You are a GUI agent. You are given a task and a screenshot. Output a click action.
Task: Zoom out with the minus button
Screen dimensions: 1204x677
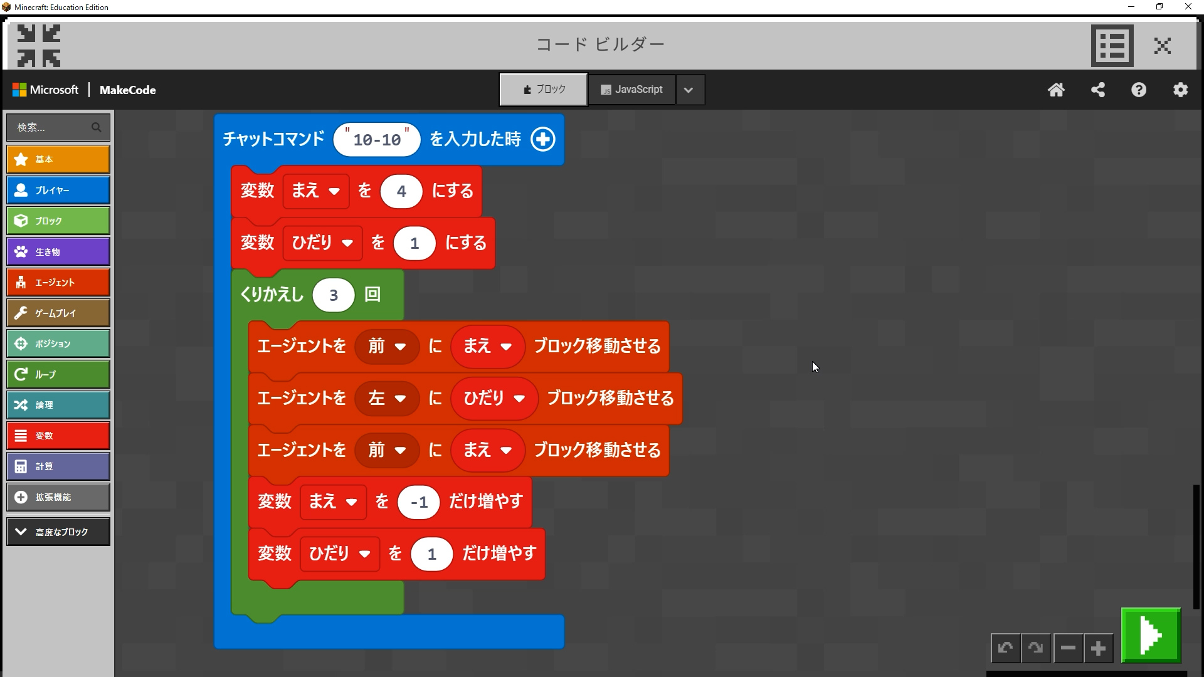(1068, 648)
